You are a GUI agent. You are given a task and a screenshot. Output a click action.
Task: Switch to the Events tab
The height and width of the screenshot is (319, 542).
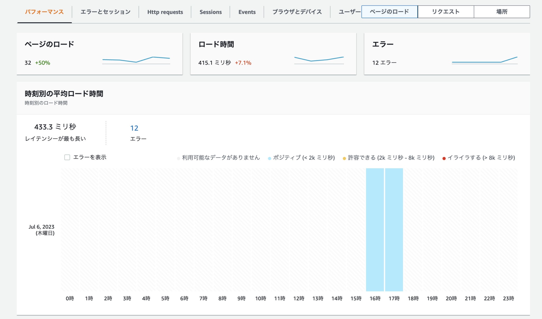pyautogui.click(x=247, y=12)
